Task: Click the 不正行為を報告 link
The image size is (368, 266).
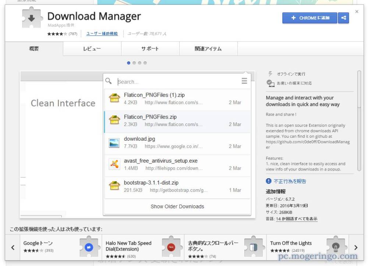Action: (290, 181)
